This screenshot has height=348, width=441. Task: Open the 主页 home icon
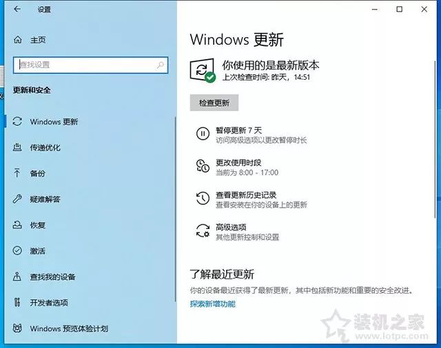18,40
